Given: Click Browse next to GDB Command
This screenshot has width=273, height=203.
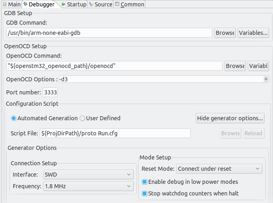Looking at the screenshot, I should pos(225,33).
